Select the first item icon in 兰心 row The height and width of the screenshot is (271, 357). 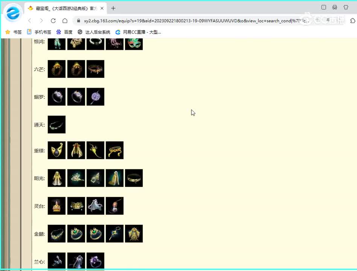point(56,261)
